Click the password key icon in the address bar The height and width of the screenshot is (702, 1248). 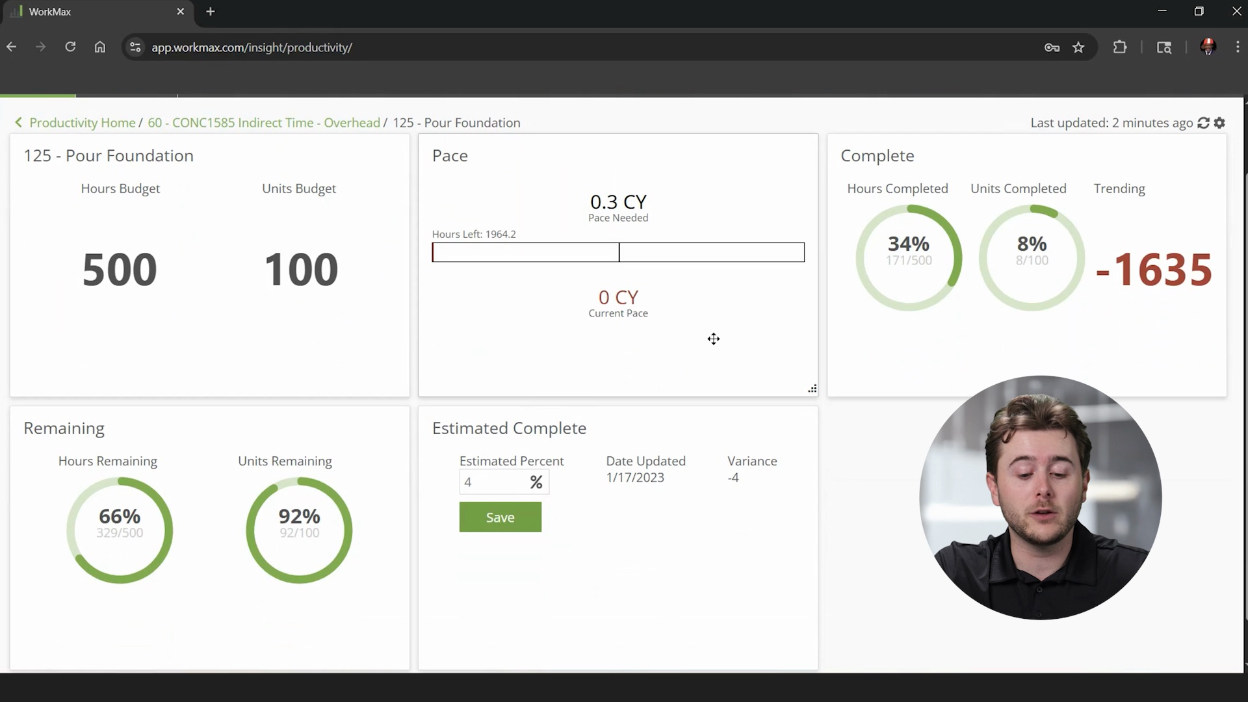pos(1052,47)
